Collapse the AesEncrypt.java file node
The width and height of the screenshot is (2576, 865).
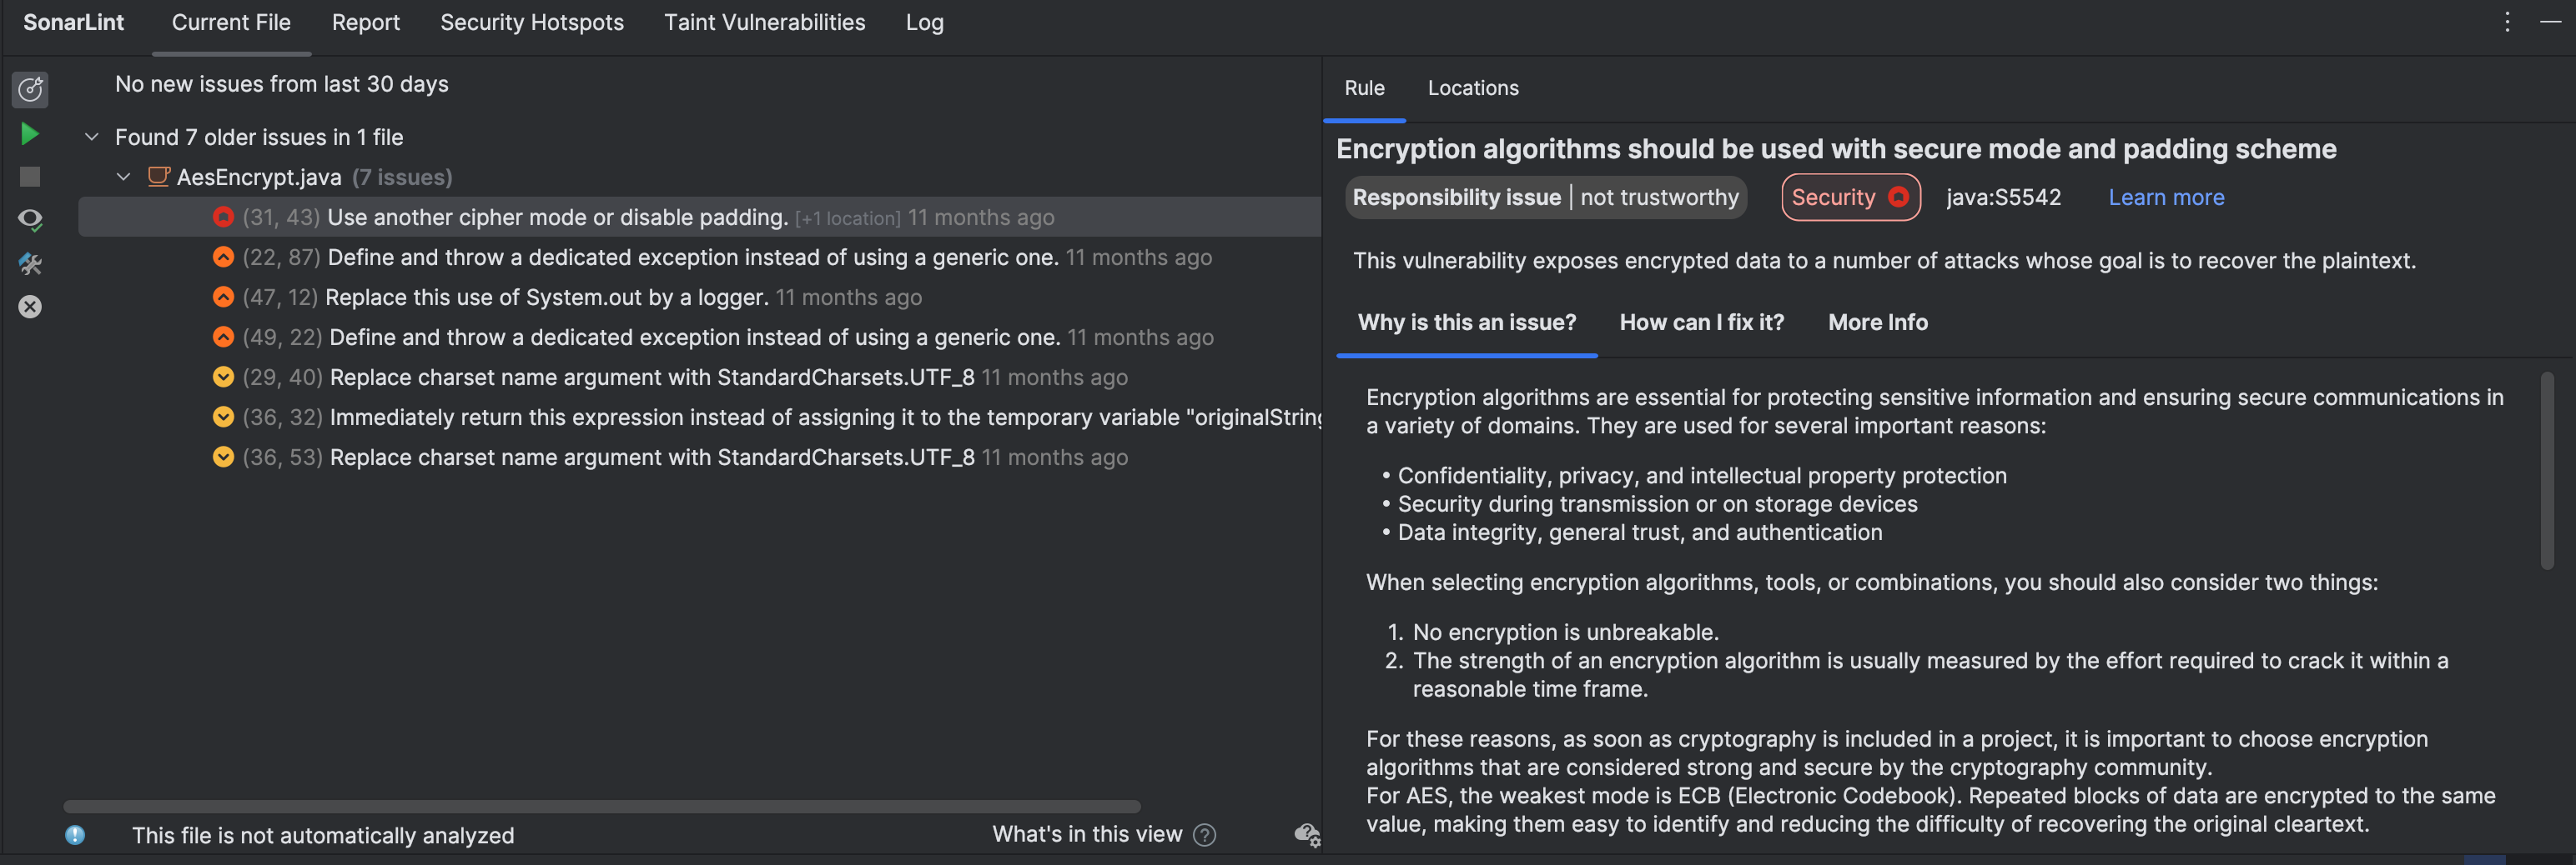pos(123,177)
